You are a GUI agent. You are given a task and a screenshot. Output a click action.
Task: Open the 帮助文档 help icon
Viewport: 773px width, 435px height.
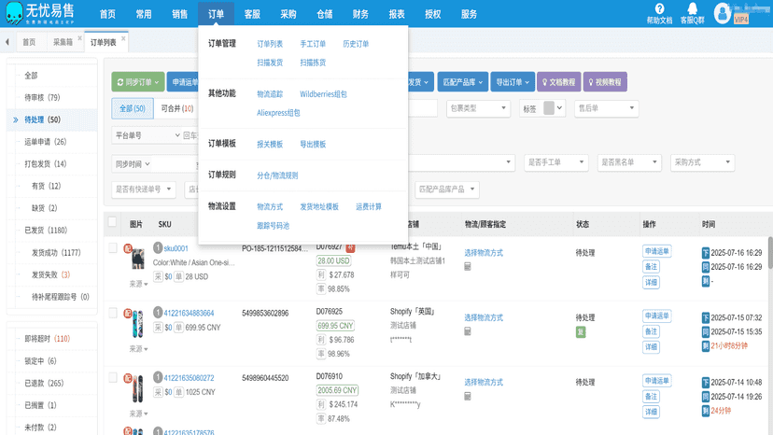(659, 9)
